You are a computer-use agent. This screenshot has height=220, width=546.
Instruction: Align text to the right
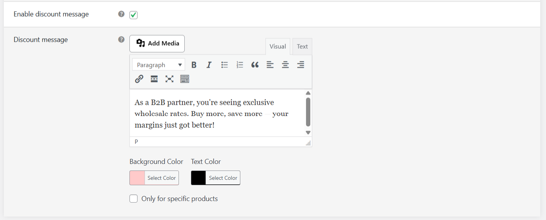(301, 65)
